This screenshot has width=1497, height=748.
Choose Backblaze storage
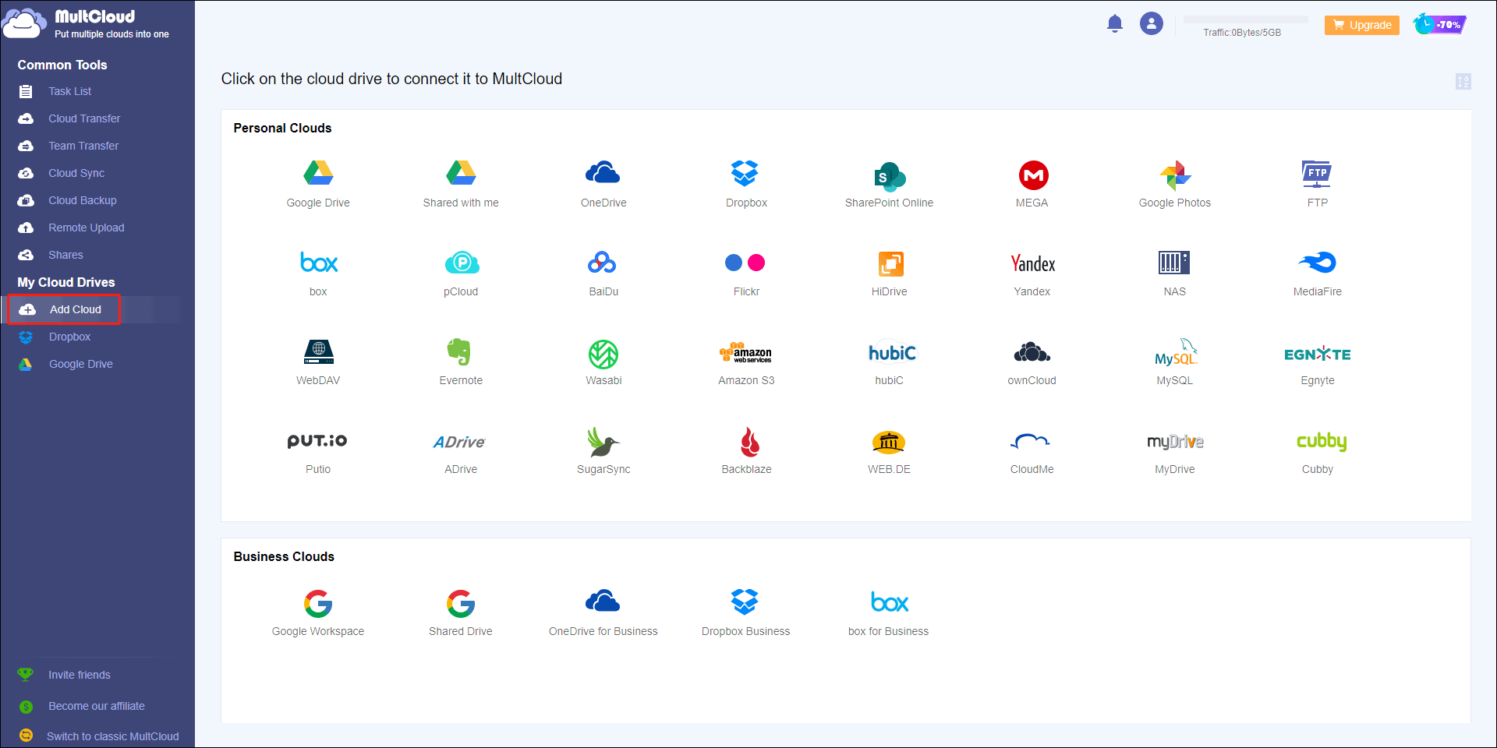(x=749, y=442)
